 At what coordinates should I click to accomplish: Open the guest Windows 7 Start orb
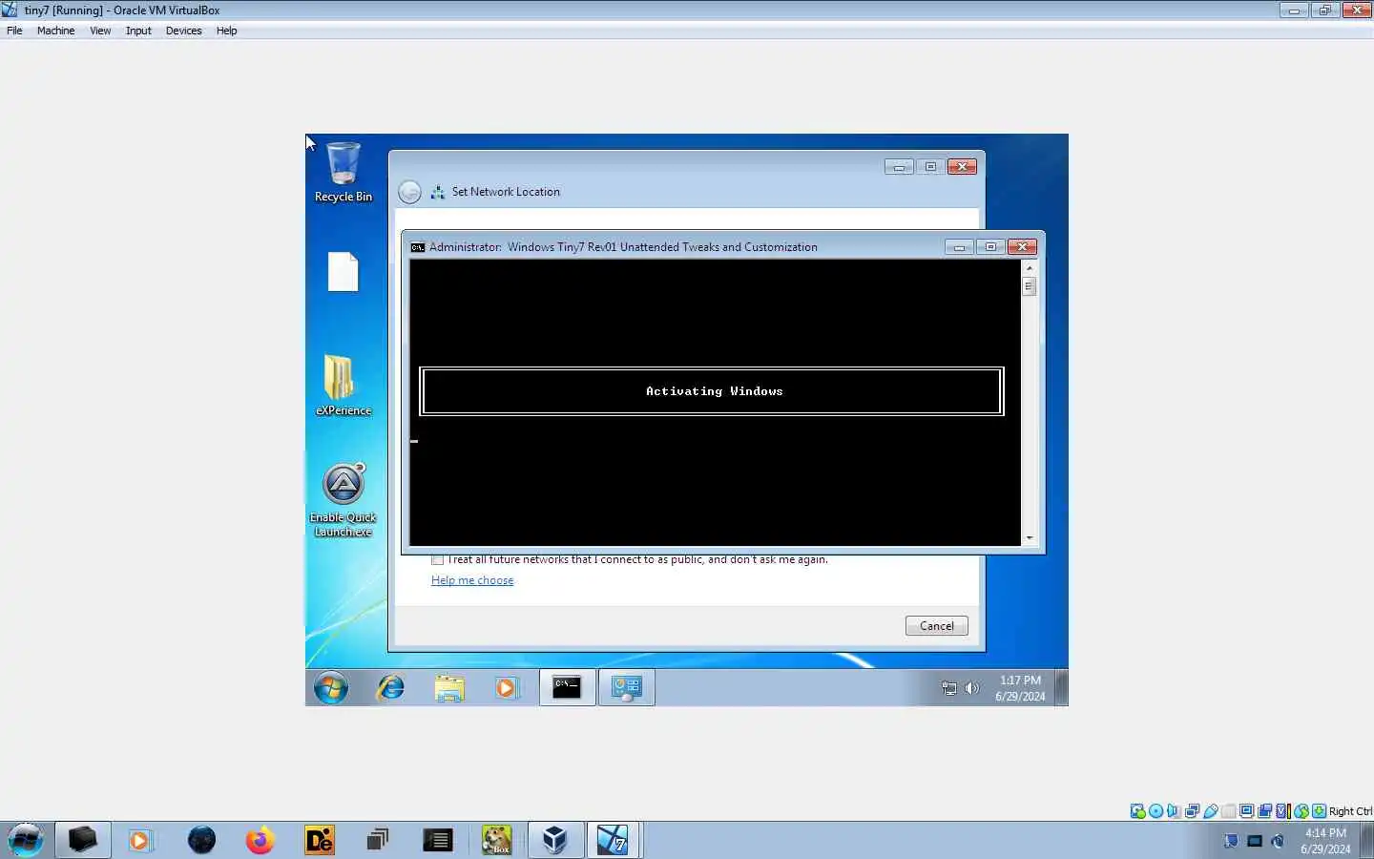[331, 687]
